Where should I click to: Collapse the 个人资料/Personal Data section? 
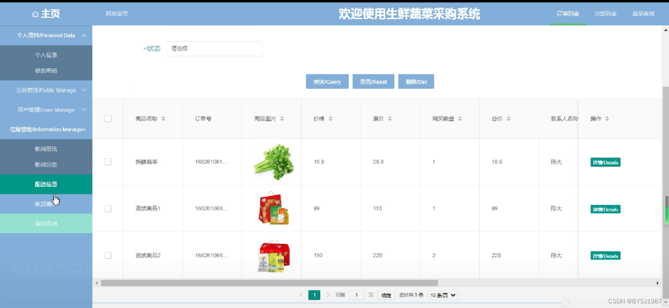(x=46, y=36)
